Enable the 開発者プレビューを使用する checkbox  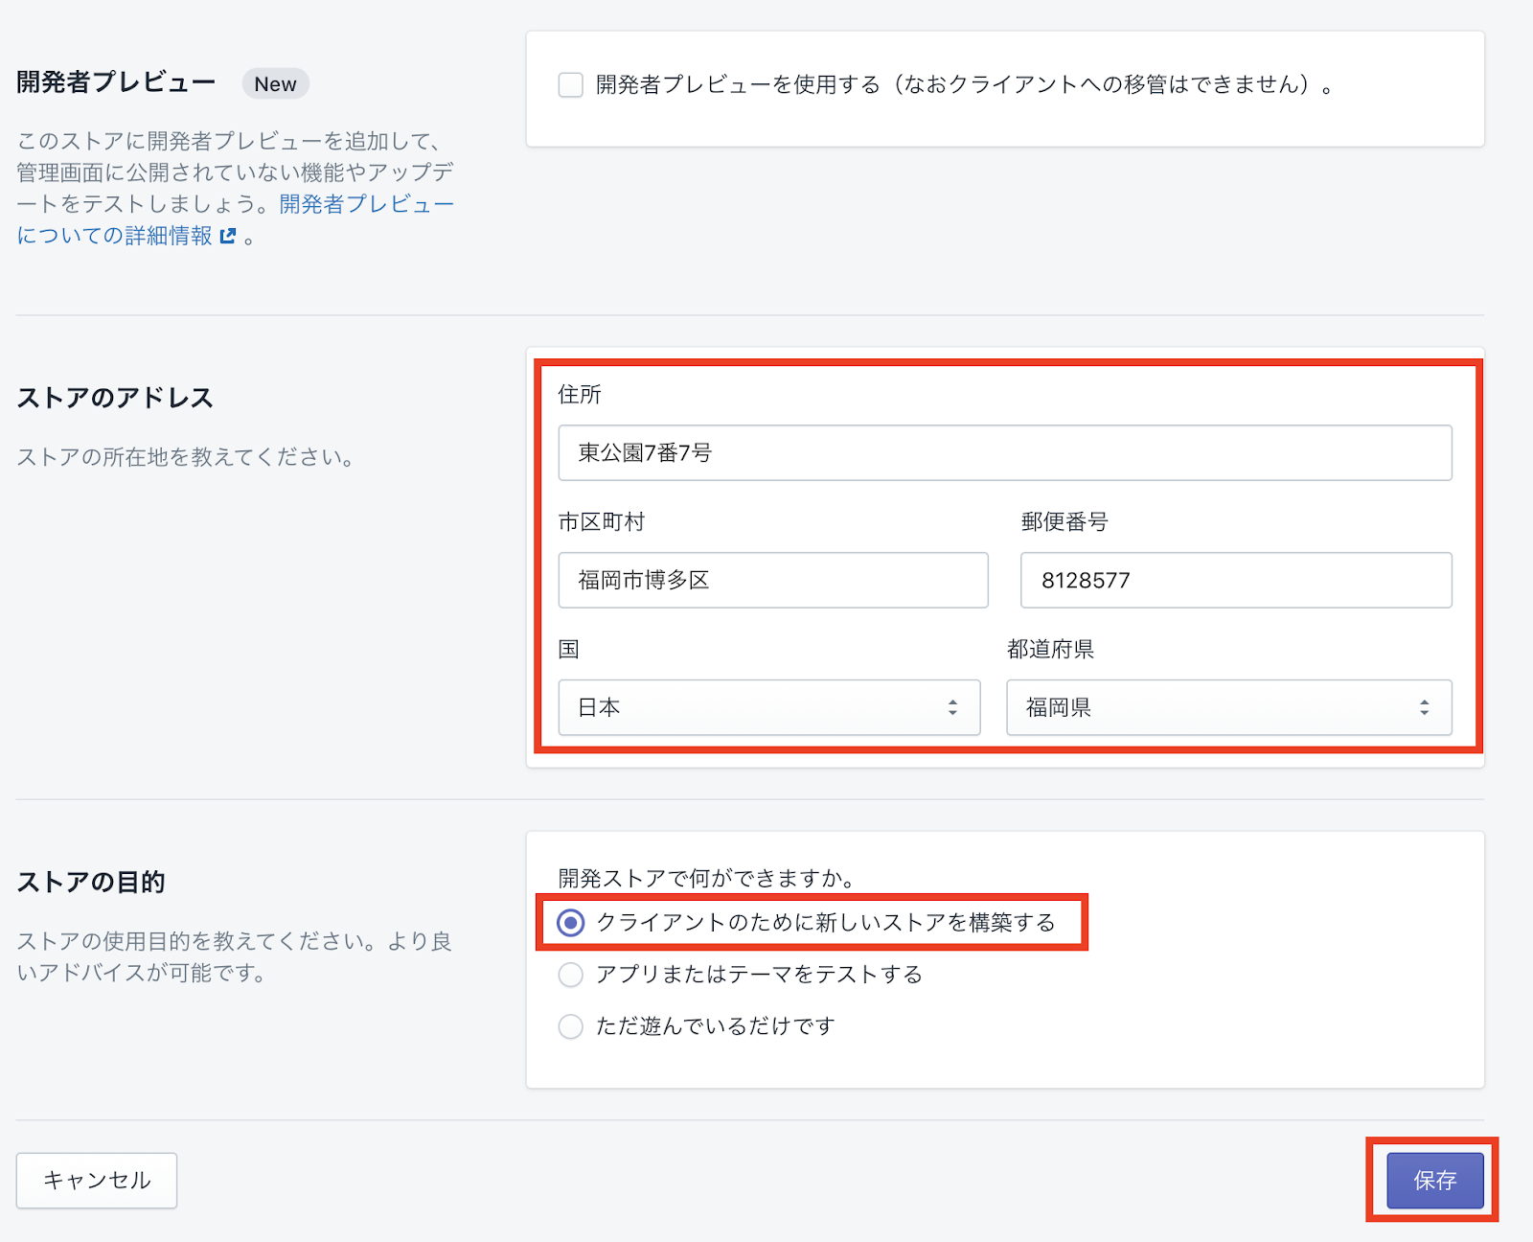coord(571,85)
